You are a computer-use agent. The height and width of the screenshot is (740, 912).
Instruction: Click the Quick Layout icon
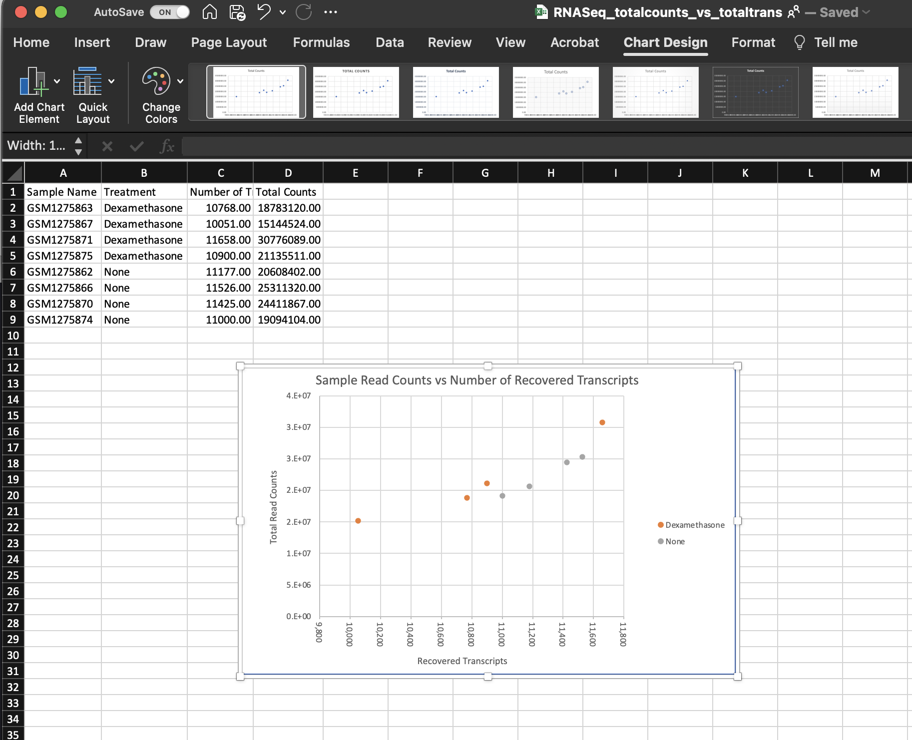[87, 81]
